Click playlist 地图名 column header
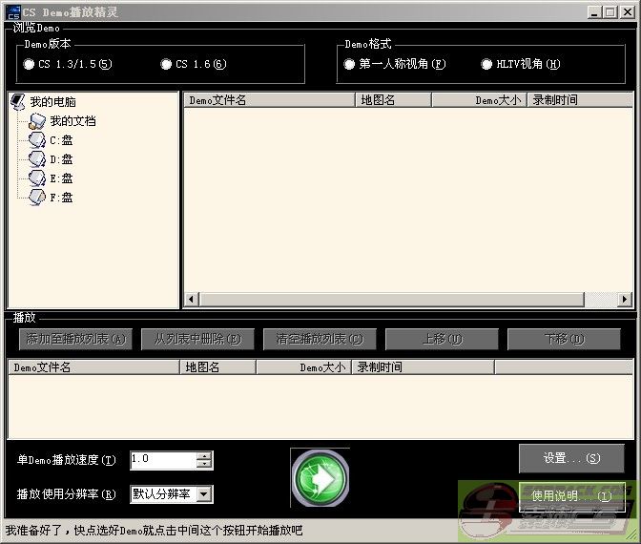 217,367
